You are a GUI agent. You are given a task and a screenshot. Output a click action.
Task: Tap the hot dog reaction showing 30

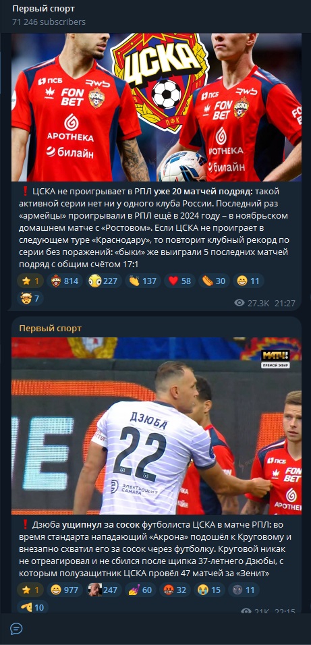pos(214,281)
